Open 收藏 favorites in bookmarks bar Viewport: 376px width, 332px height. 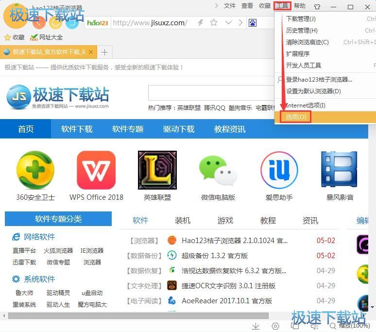coord(15,37)
